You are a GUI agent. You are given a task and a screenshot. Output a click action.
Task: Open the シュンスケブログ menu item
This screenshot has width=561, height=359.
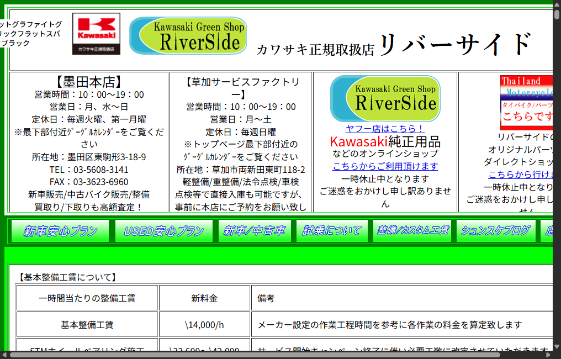[x=496, y=231]
